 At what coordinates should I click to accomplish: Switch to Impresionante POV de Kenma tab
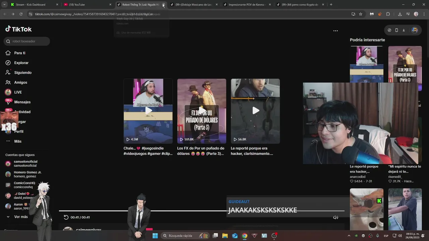(247, 5)
